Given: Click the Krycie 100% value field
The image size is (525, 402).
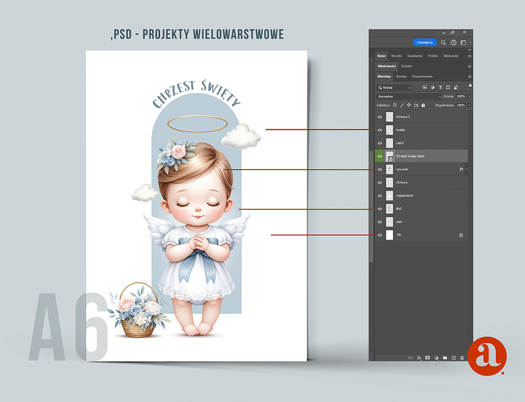Looking at the screenshot, I should pos(461,96).
